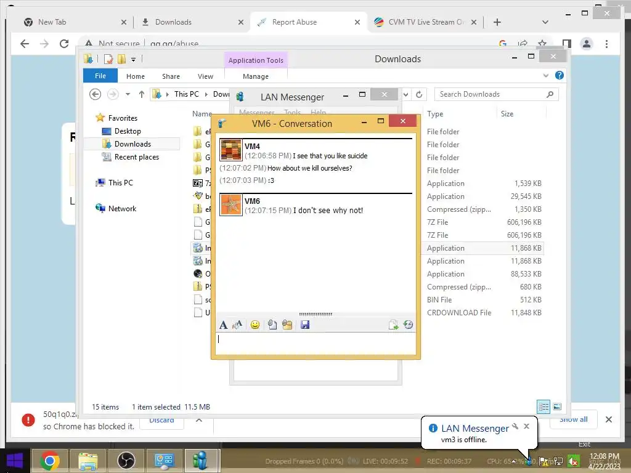Click into the message text input box

[316, 343]
